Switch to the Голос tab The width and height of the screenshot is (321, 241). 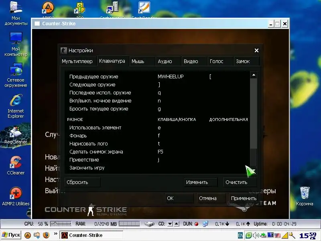[x=220, y=61]
